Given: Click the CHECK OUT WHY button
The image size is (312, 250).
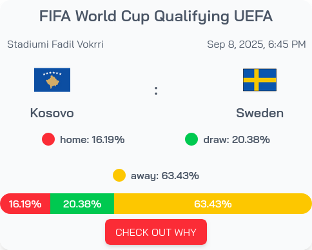Looking at the screenshot, I should [156, 232].
